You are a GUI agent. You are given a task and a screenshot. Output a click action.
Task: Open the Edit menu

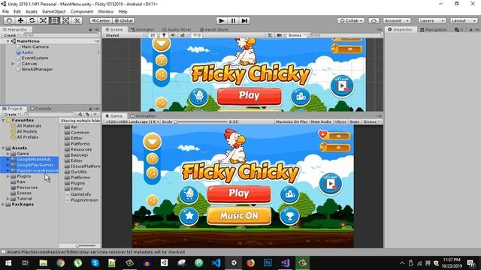[17, 11]
